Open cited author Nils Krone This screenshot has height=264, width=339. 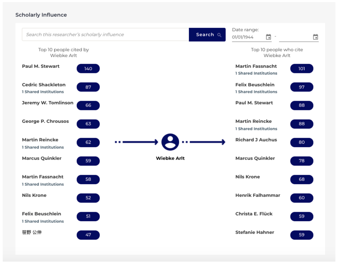[x=34, y=195]
